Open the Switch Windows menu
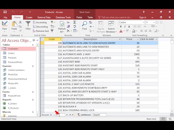Screen dimensions: 174x130 pyautogui.click(x=111, y=27)
